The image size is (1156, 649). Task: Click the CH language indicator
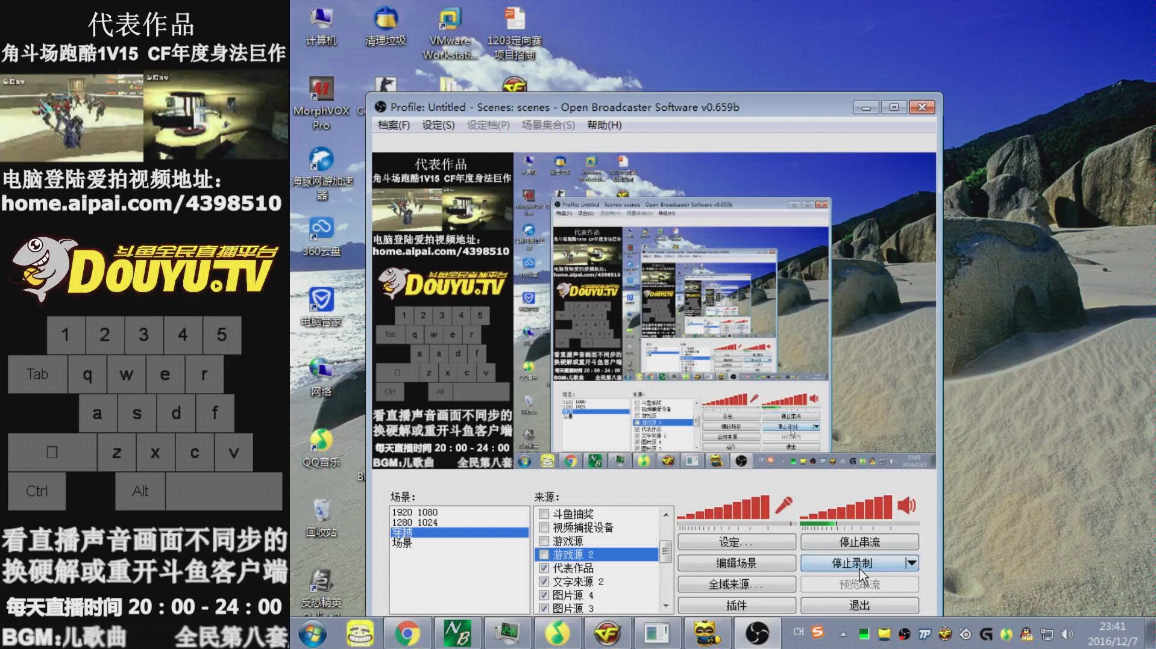point(799,632)
